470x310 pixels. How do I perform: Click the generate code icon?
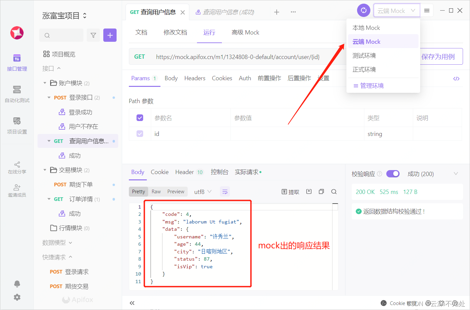[456, 79]
